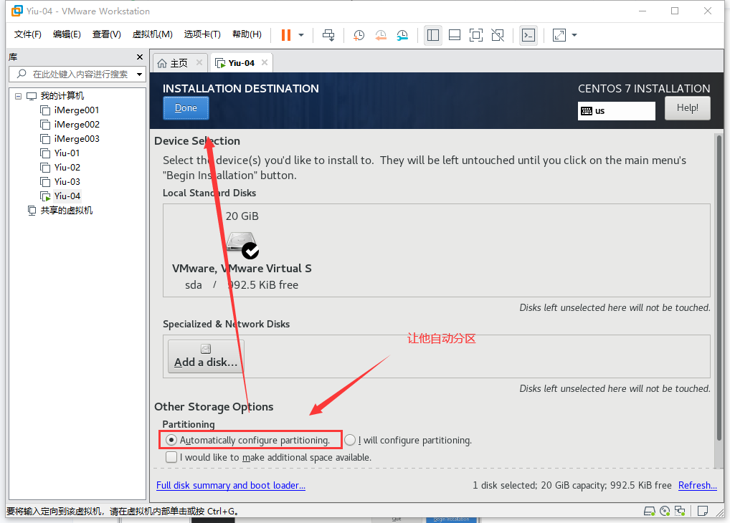Select Automatically configure partitioning radio
The image size is (730, 523).
pyautogui.click(x=171, y=440)
